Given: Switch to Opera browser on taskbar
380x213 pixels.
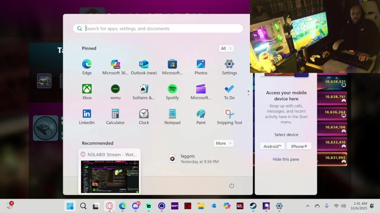Looking at the screenshot, I should pyautogui.click(x=109, y=206).
